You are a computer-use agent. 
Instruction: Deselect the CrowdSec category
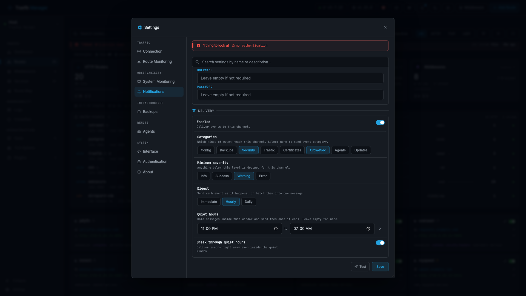(318, 150)
